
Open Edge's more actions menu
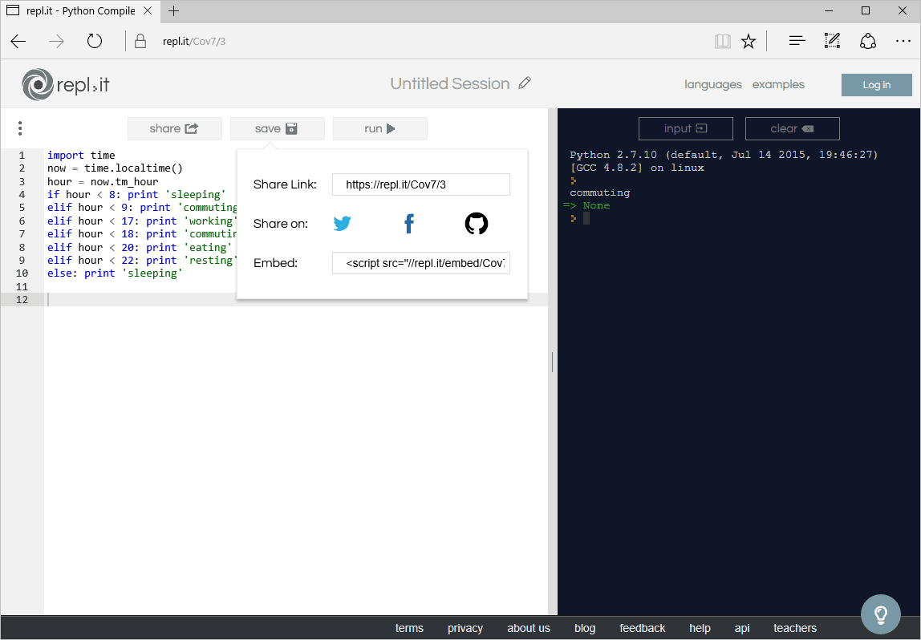click(903, 40)
